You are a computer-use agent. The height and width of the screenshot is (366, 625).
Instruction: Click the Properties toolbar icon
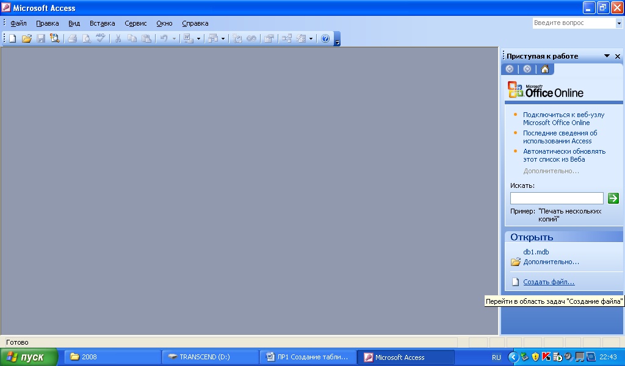269,38
